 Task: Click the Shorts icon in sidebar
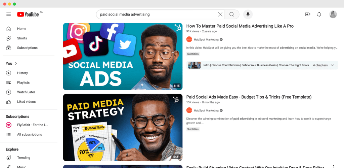8,38
